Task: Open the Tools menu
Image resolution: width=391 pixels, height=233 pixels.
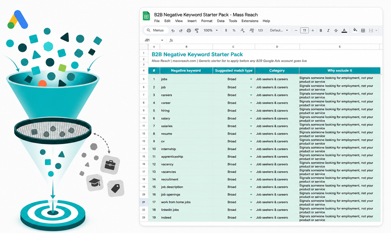Action: (233, 21)
